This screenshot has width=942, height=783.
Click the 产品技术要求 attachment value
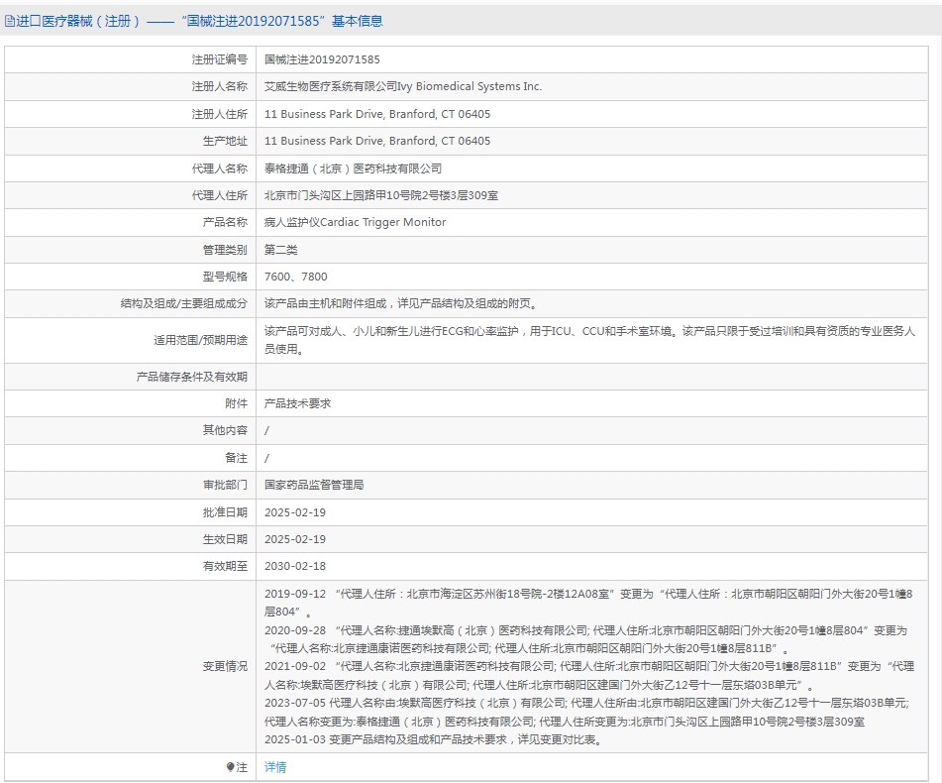click(297, 403)
